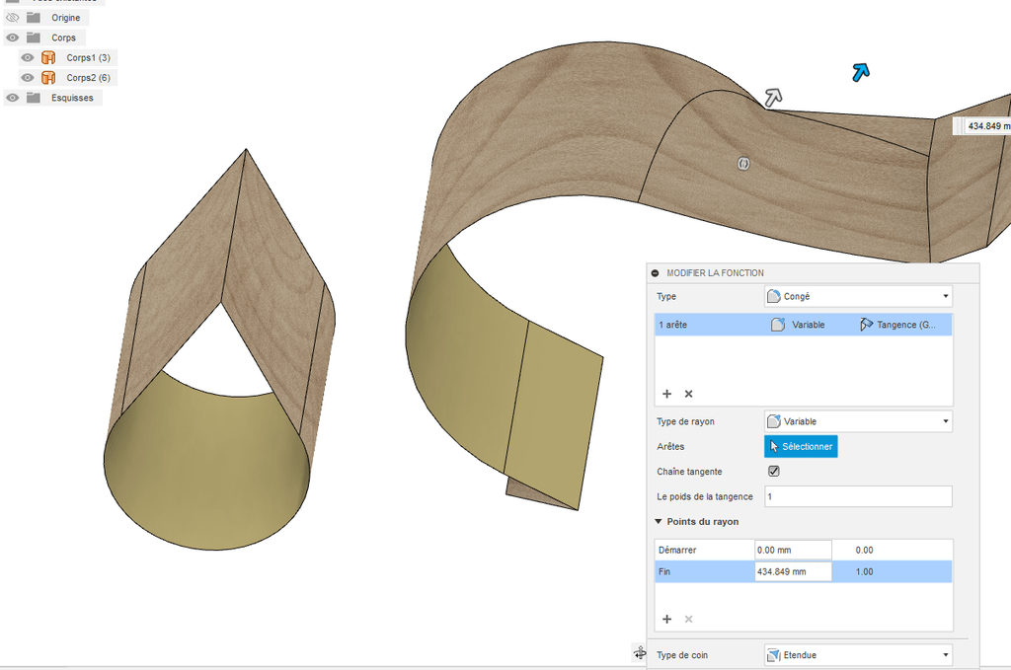The height and width of the screenshot is (670, 1011).
Task: Toggle visibility of the Esquisses folder
Action: click(12, 98)
